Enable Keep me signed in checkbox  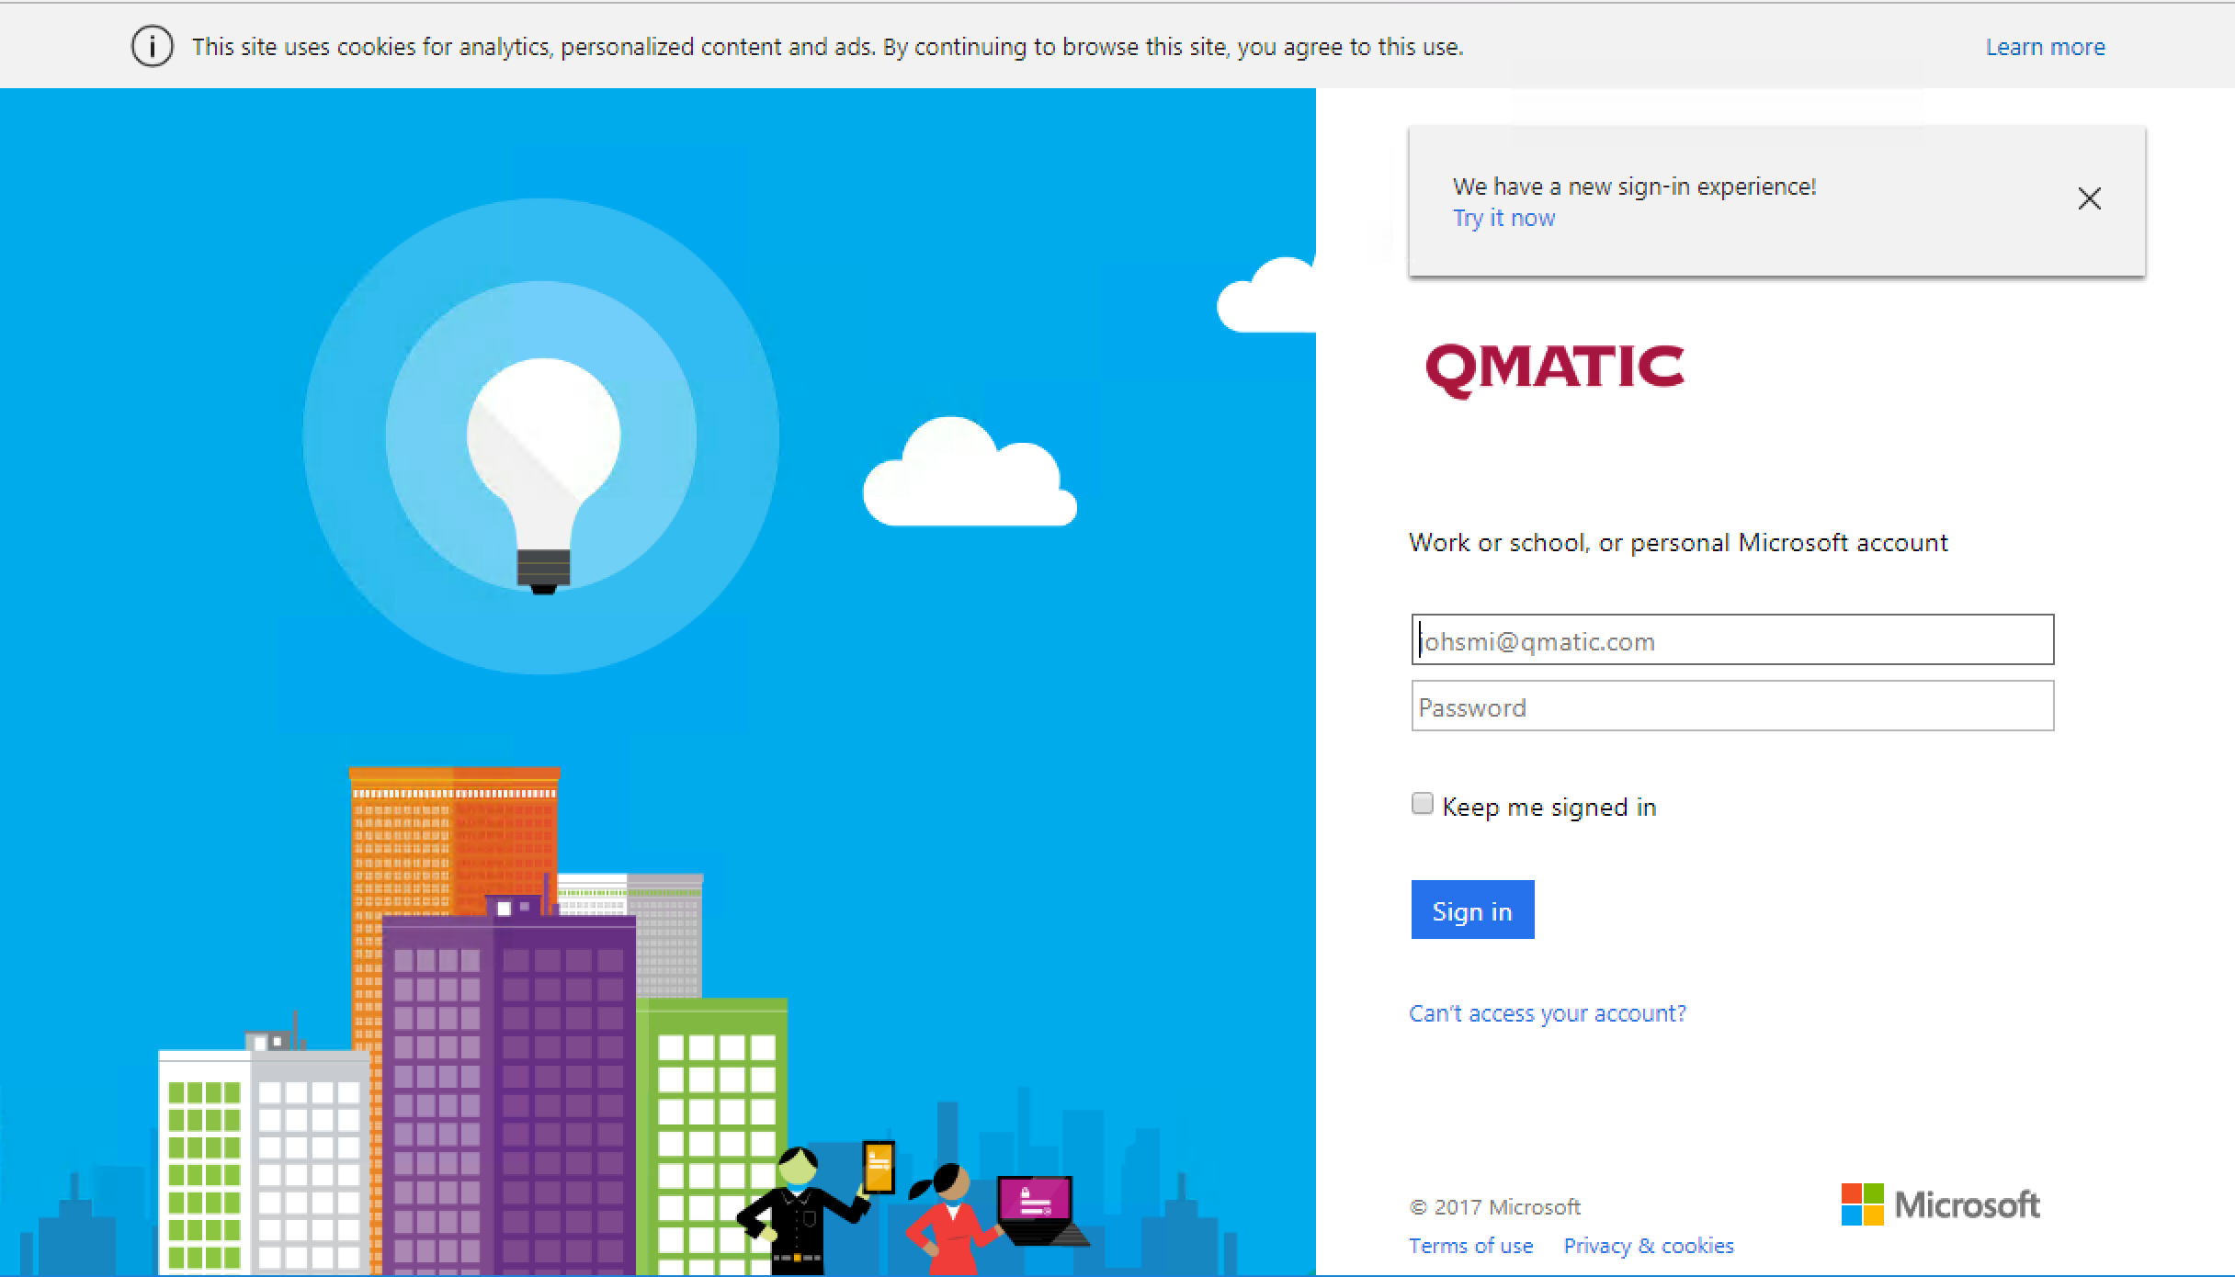(1422, 804)
